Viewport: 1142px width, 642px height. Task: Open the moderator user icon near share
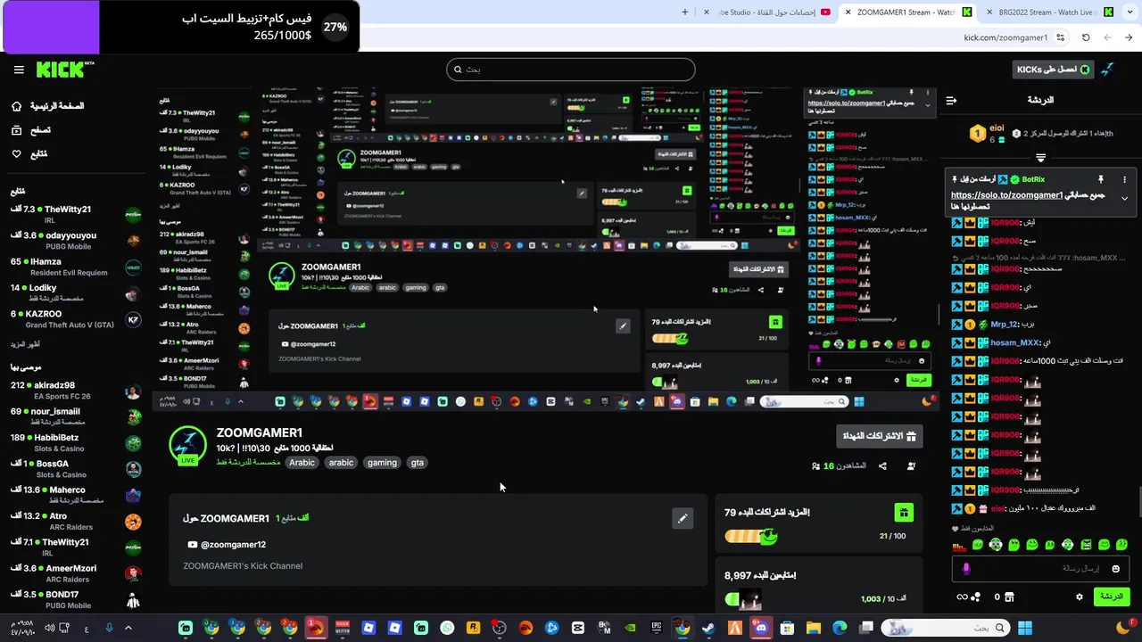[911, 466]
